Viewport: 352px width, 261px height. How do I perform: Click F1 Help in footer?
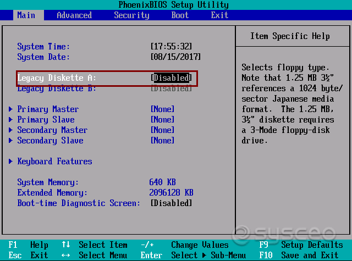click(x=28, y=245)
